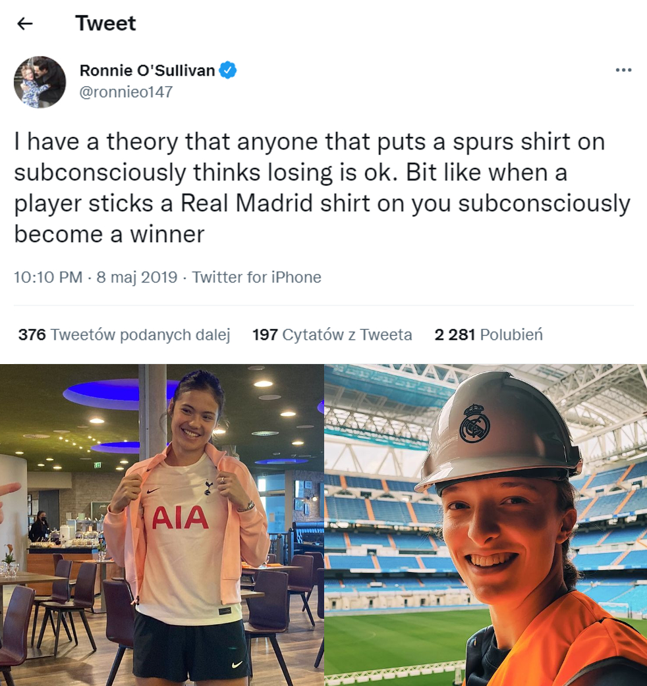The image size is (647, 686).
Task: Open the three-dot more options menu
Action: point(623,70)
